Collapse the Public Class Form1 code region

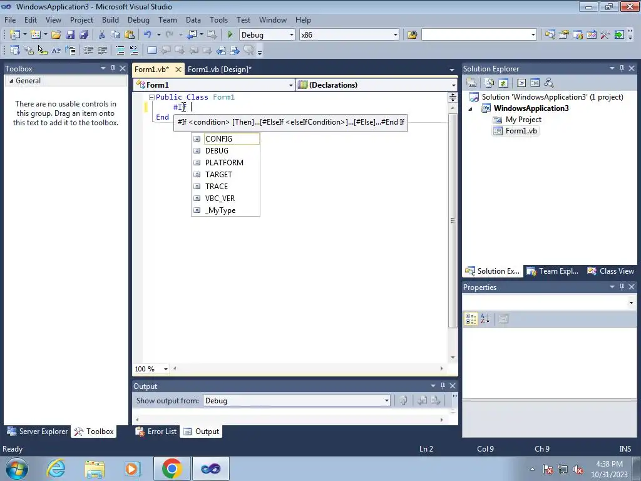tap(151, 97)
